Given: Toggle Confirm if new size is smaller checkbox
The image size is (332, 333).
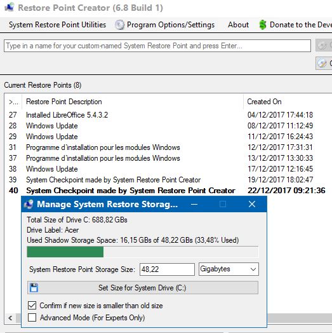Looking at the screenshot, I should pos(32,306).
